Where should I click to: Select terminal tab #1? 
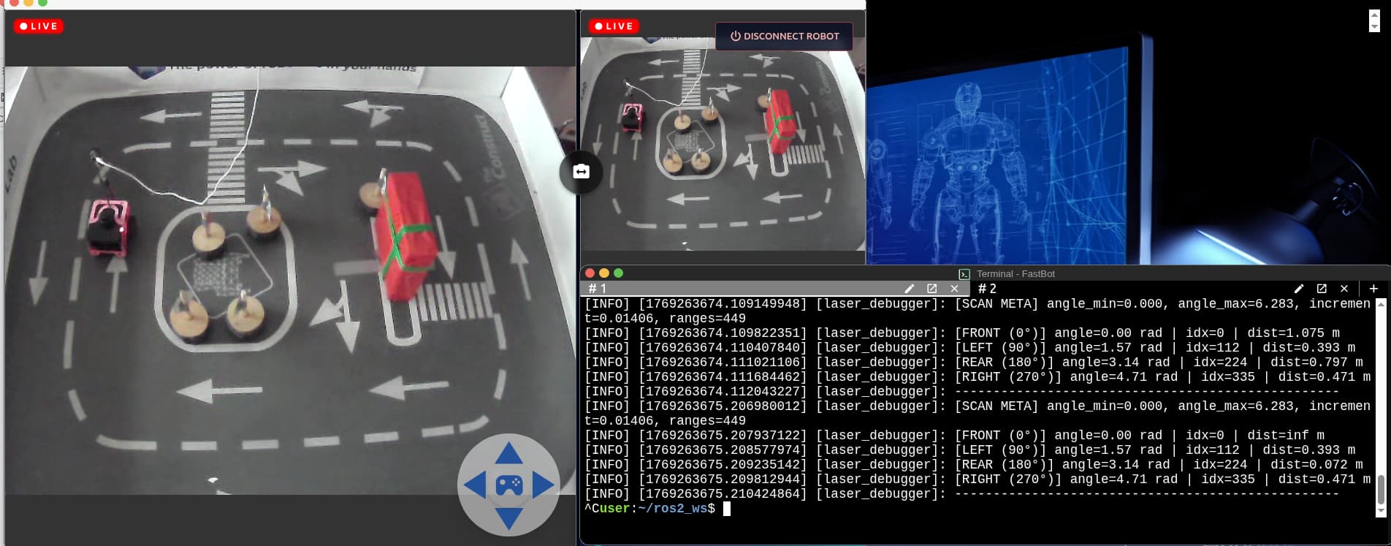coord(598,289)
